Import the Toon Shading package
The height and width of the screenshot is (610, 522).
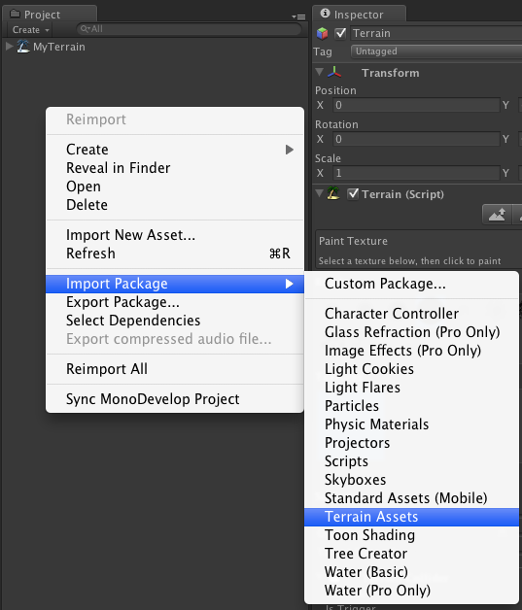(x=411, y=535)
